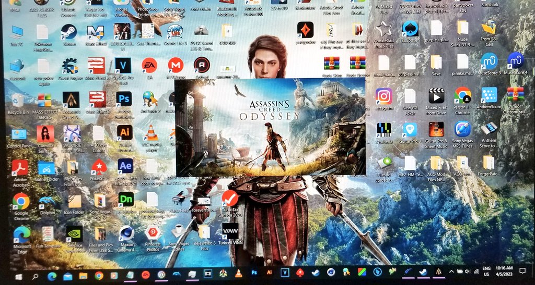Open the Game Folder on the desktop

[46, 168]
